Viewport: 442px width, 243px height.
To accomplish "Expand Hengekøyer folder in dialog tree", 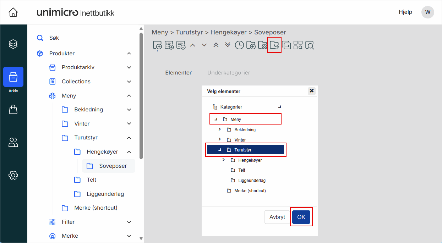I will tap(223, 160).
